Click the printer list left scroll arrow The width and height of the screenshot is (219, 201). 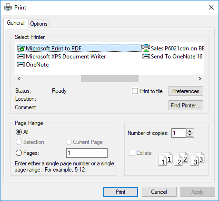(19, 79)
